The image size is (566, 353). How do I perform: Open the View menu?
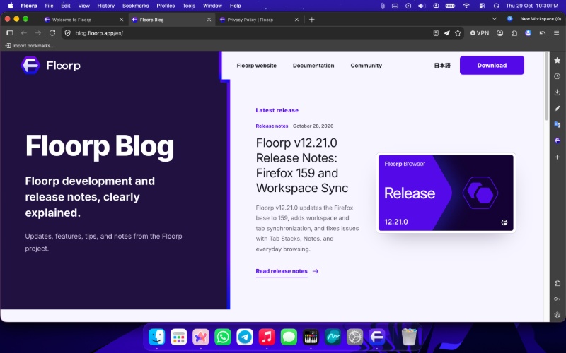pyautogui.click(x=83, y=6)
